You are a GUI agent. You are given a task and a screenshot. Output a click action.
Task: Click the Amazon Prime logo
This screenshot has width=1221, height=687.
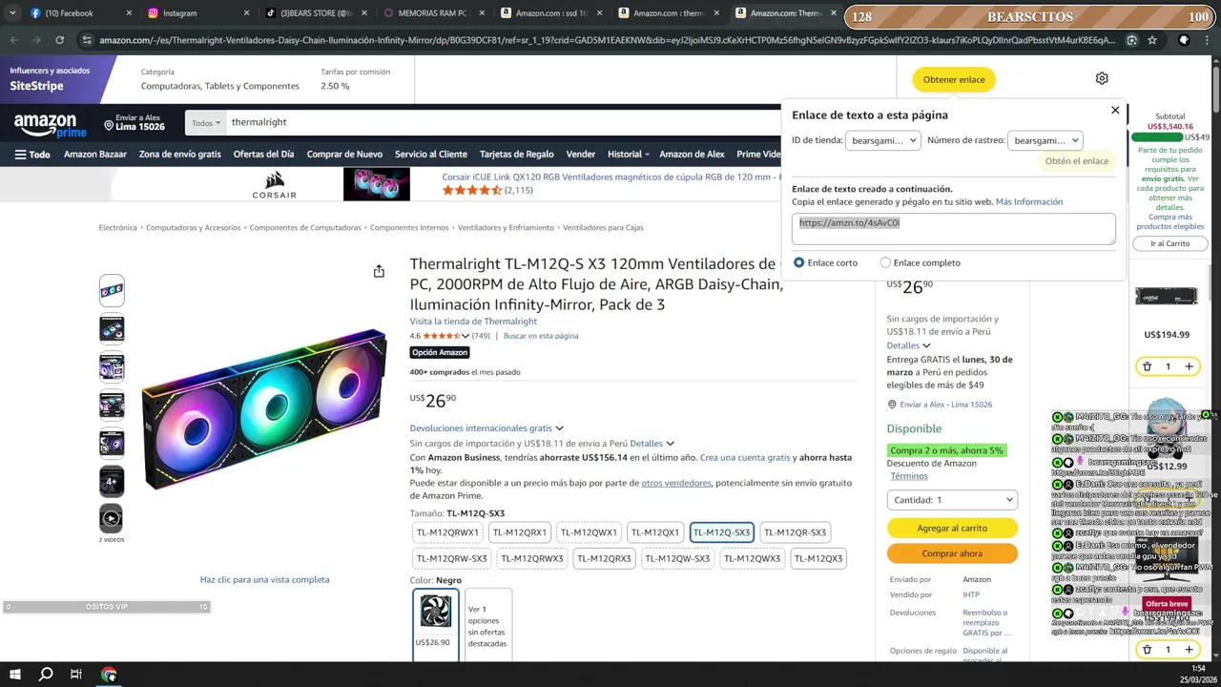[x=50, y=125]
